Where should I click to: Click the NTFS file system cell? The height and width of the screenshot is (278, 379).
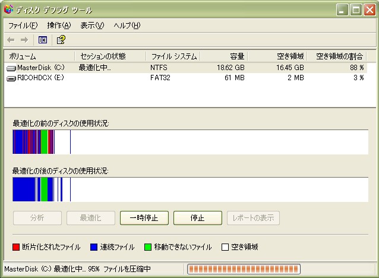(159, 68)
